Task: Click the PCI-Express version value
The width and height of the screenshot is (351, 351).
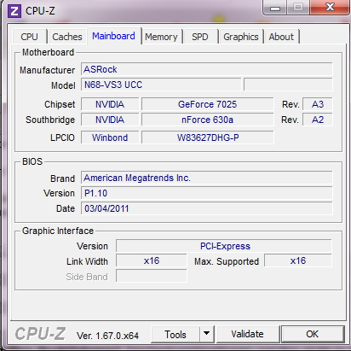Action: pos(224,246)
